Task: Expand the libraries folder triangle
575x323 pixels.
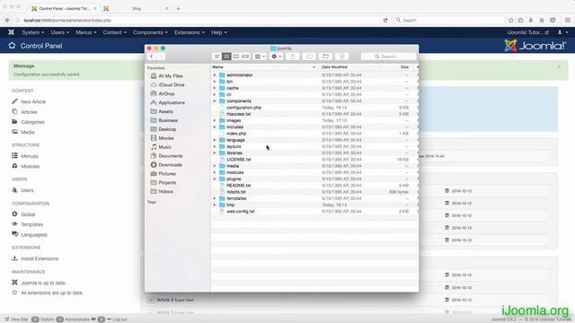Action: pyautogui.click(x=215, y=153)
